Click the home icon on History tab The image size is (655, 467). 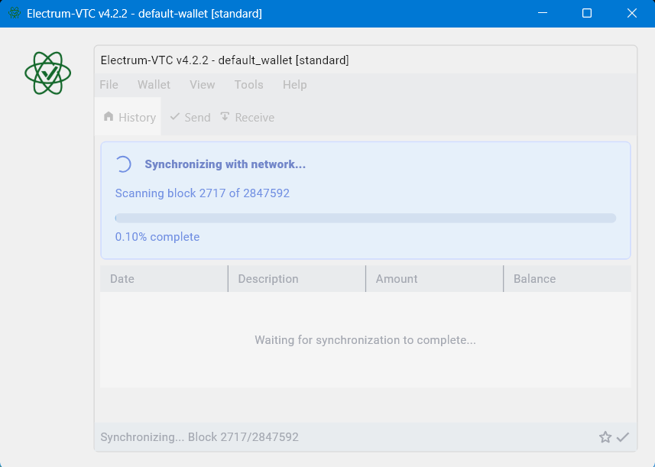click(109, 116)
